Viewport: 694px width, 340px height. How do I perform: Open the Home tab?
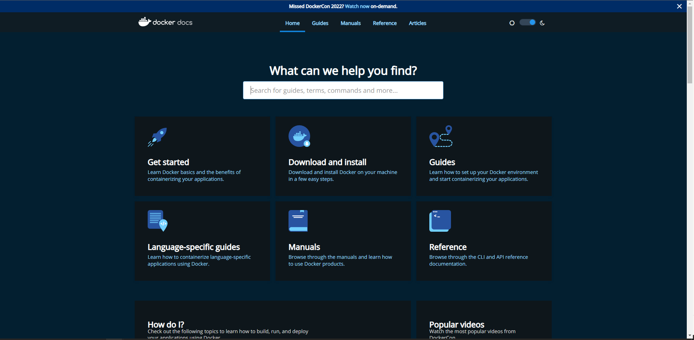[x=292, y=23]
